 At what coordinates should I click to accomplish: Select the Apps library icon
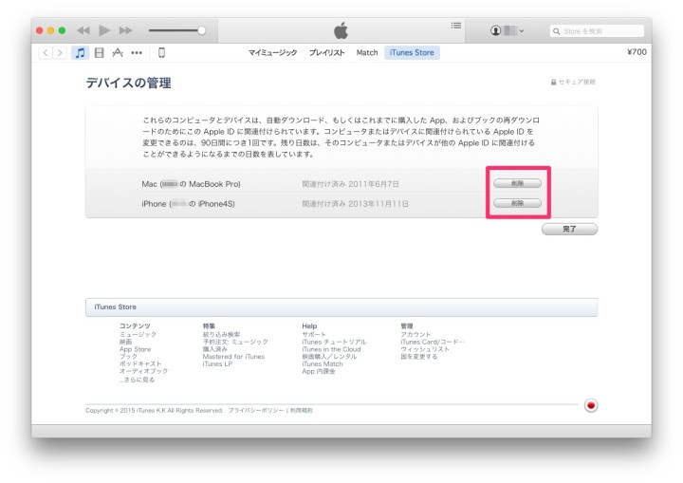118,53
